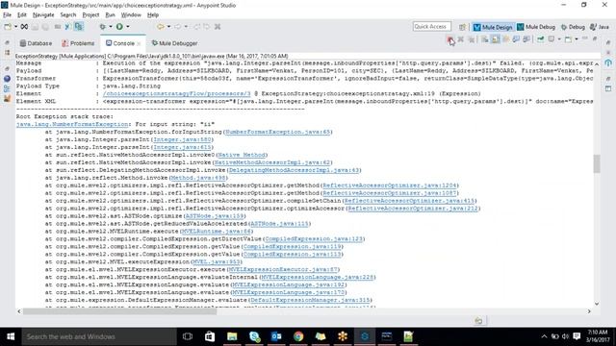This screenshot has height=346, width=616.
Task: Click the Open Console icon
Action: pos(568,39)
